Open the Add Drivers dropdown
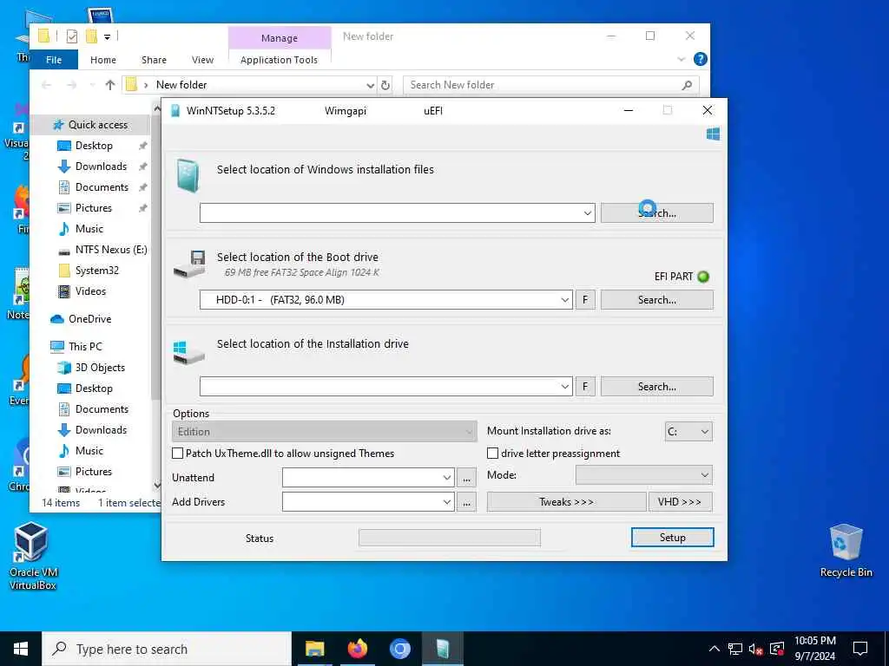The height and width of the screenshot is (666, 889). point(447,502)
